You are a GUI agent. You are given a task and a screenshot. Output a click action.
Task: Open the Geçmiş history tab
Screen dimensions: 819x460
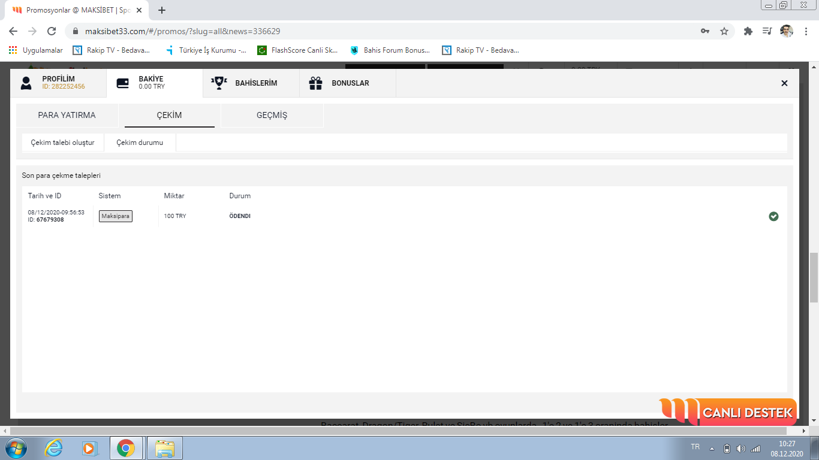(x=272, y=115)
